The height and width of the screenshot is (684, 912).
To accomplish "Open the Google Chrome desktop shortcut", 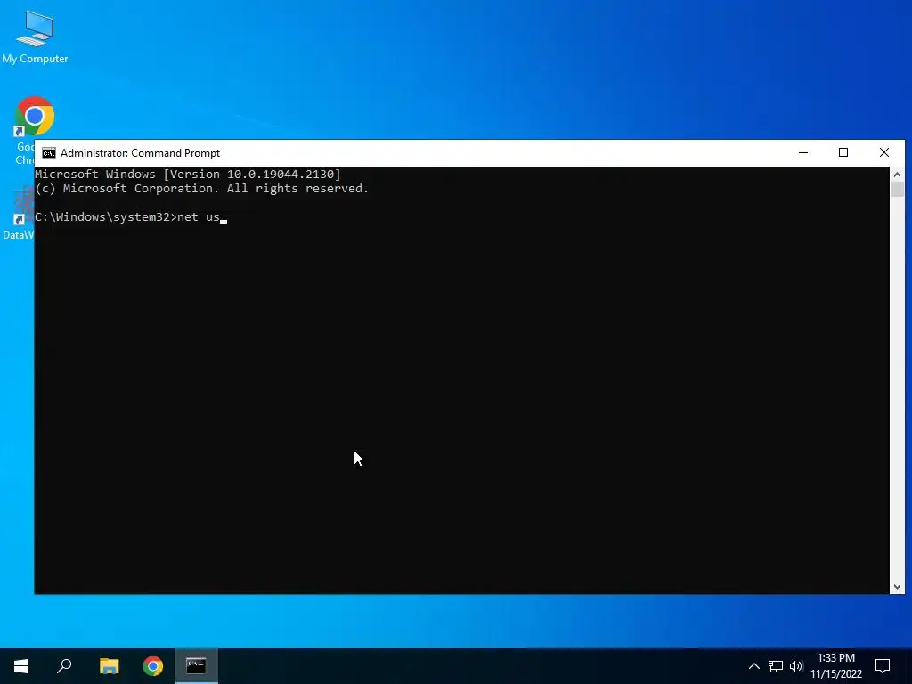I will point(35,117).
